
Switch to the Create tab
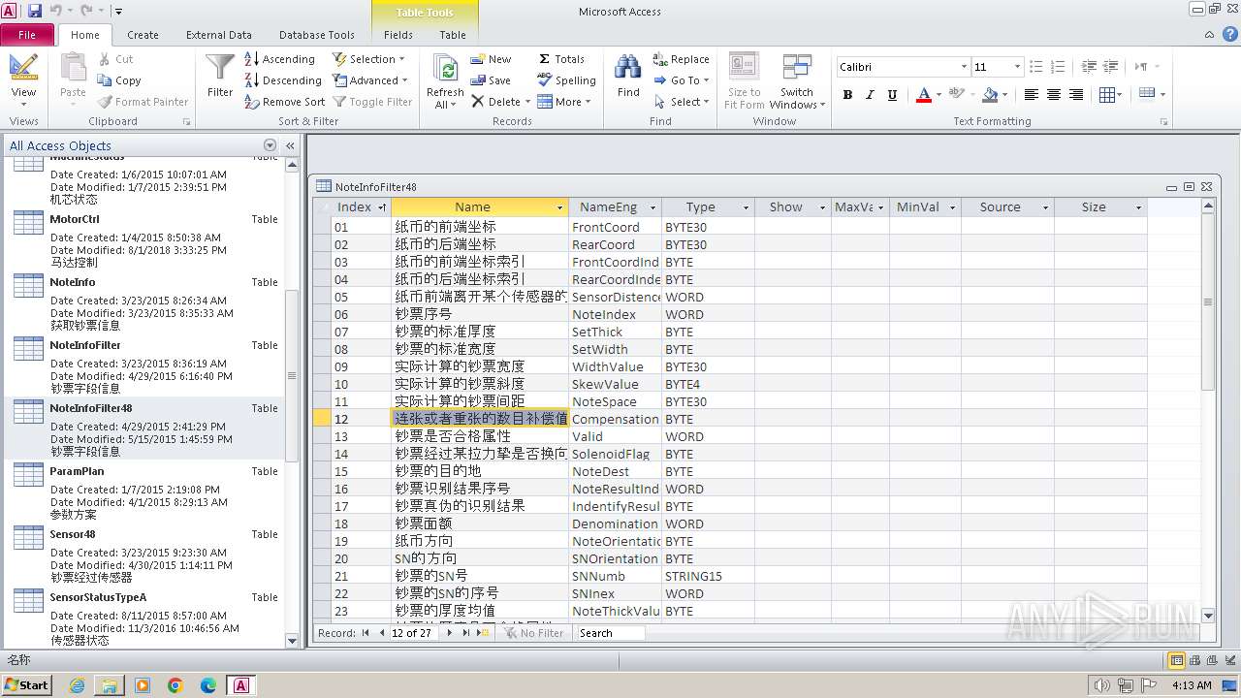(143, 35)
